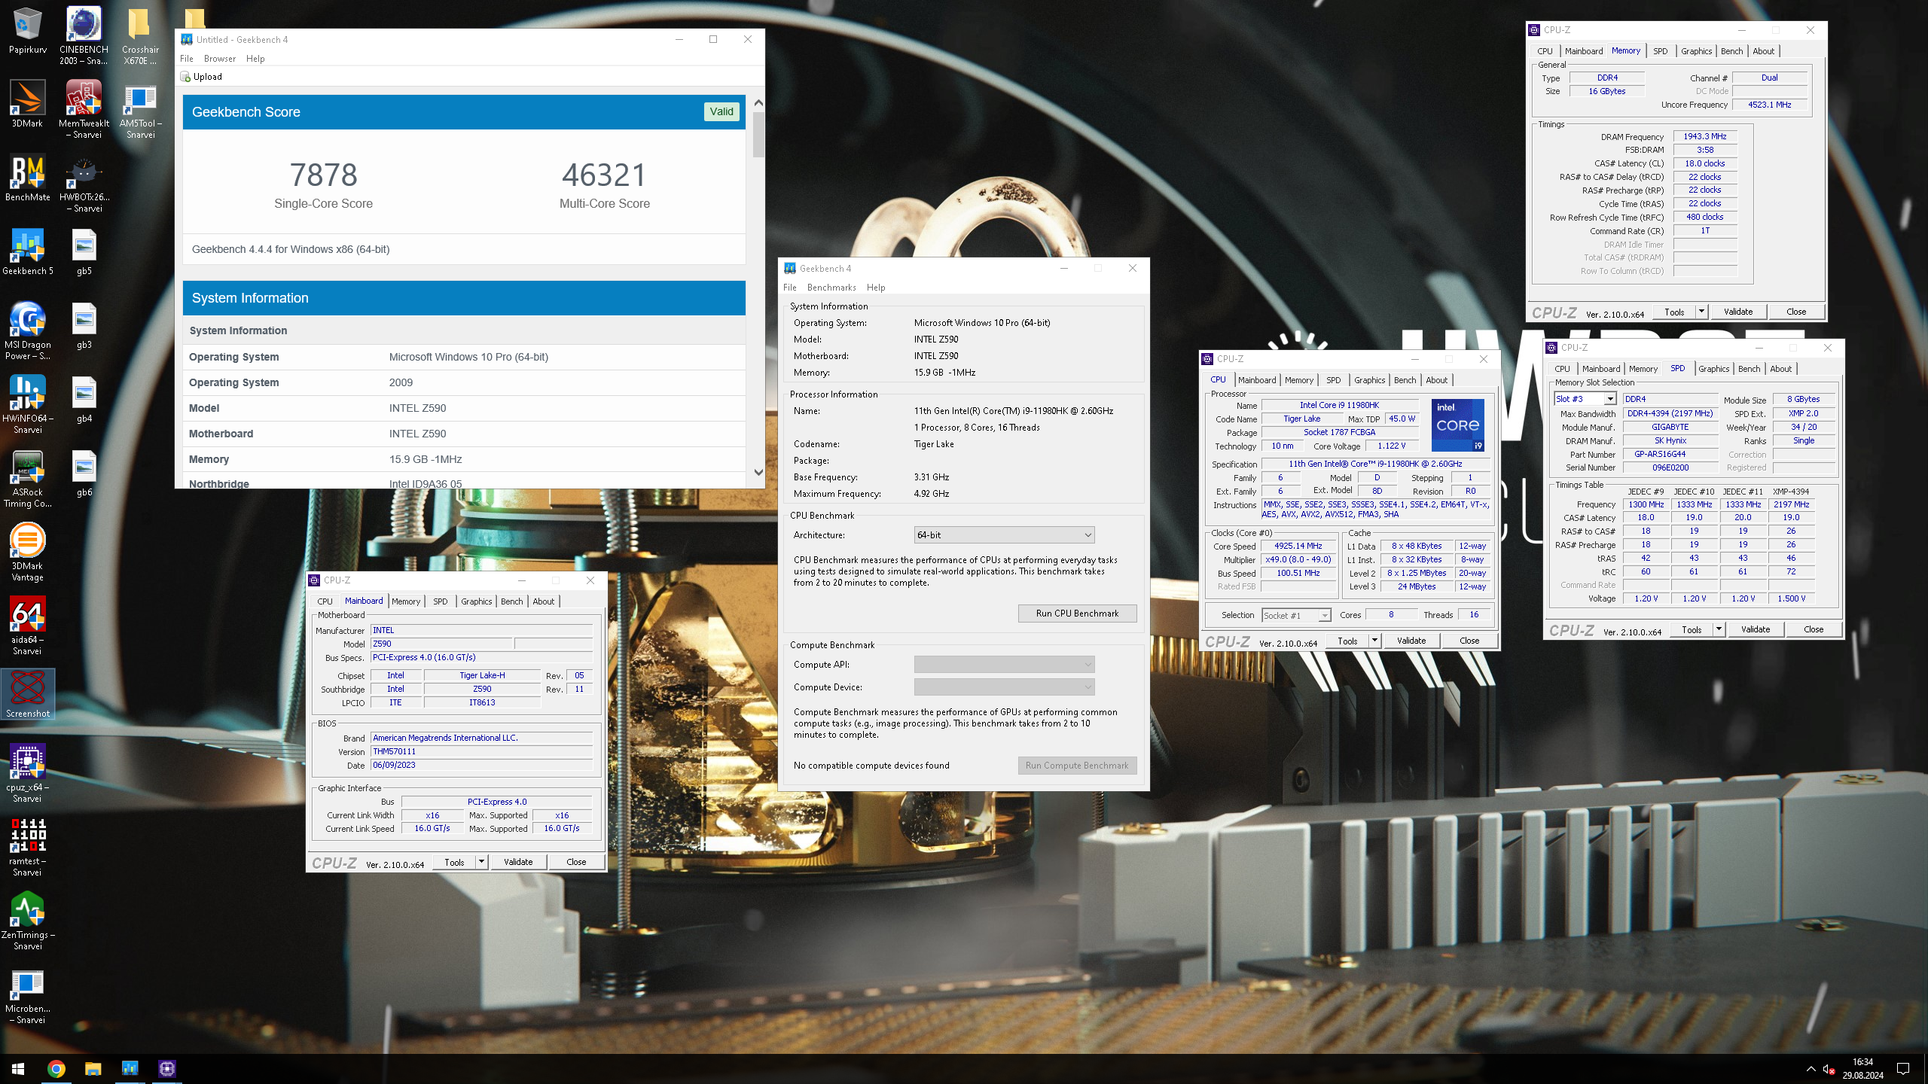The image size is (1928, 1084).
Task: Open the Slot #3 selection dropdown
Action: 1585,399
